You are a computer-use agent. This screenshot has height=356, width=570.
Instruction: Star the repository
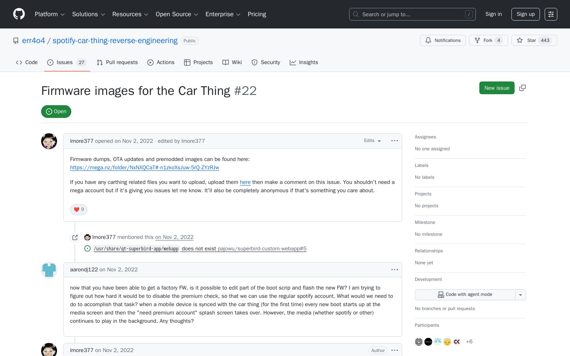pos(534,40)
